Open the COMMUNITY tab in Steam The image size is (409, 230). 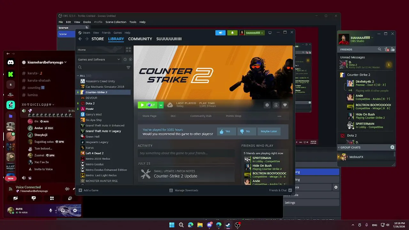pyautogui.click(x=140, y=39)
